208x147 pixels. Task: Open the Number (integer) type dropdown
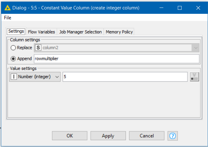pyautogui.click(x=35, y=77)
